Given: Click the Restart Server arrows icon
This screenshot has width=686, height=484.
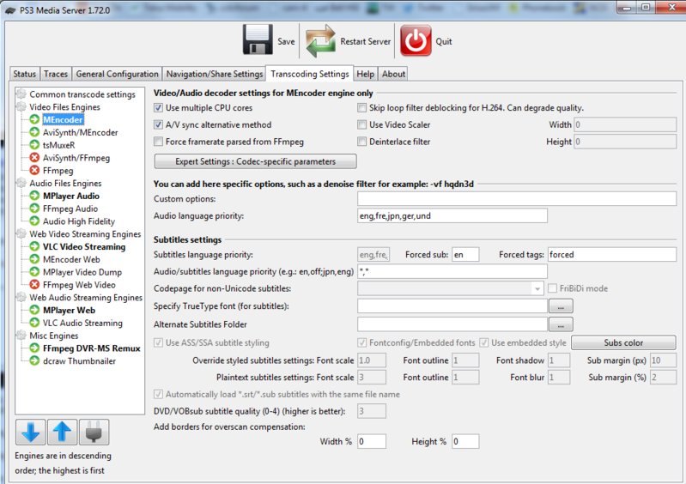Looking at the screenshot, I should tap(321, 41).
